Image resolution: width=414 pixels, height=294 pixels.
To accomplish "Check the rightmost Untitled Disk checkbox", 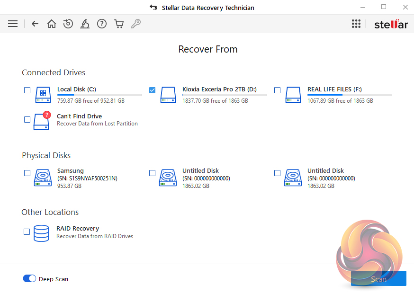I will coord(277,173).
